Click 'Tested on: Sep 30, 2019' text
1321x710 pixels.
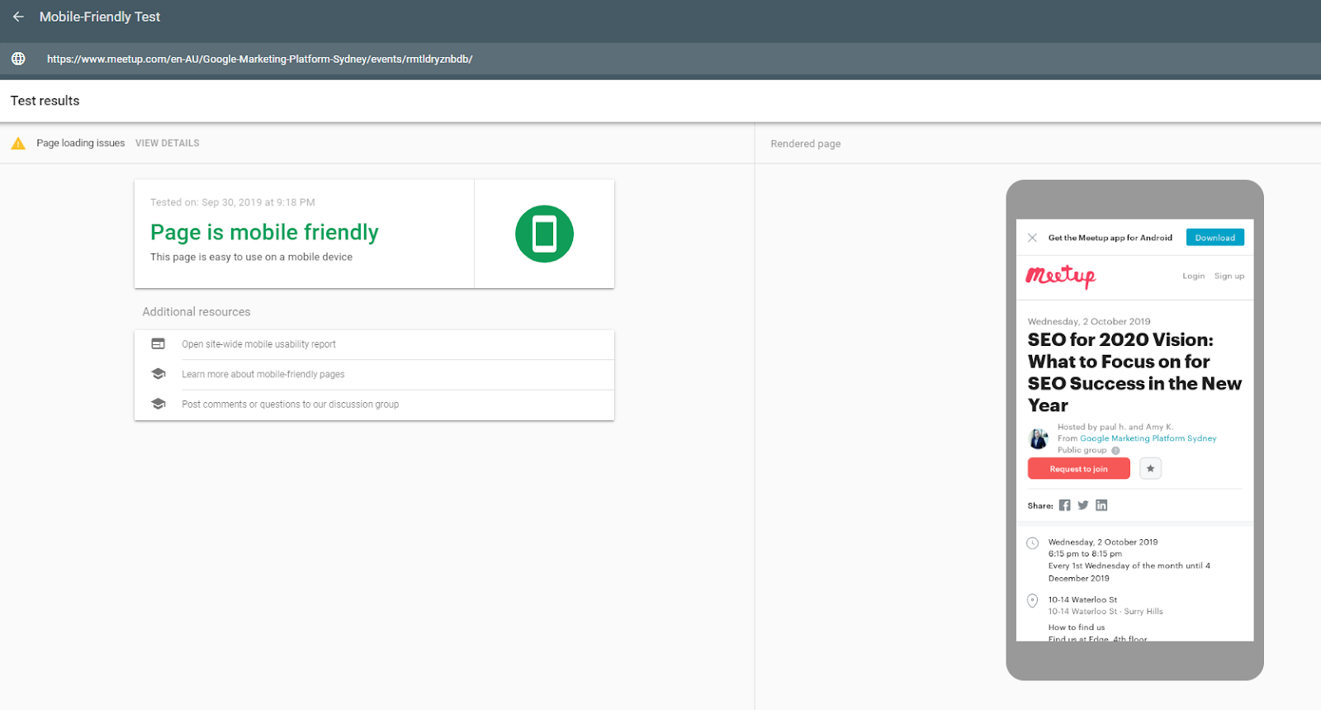233,202
